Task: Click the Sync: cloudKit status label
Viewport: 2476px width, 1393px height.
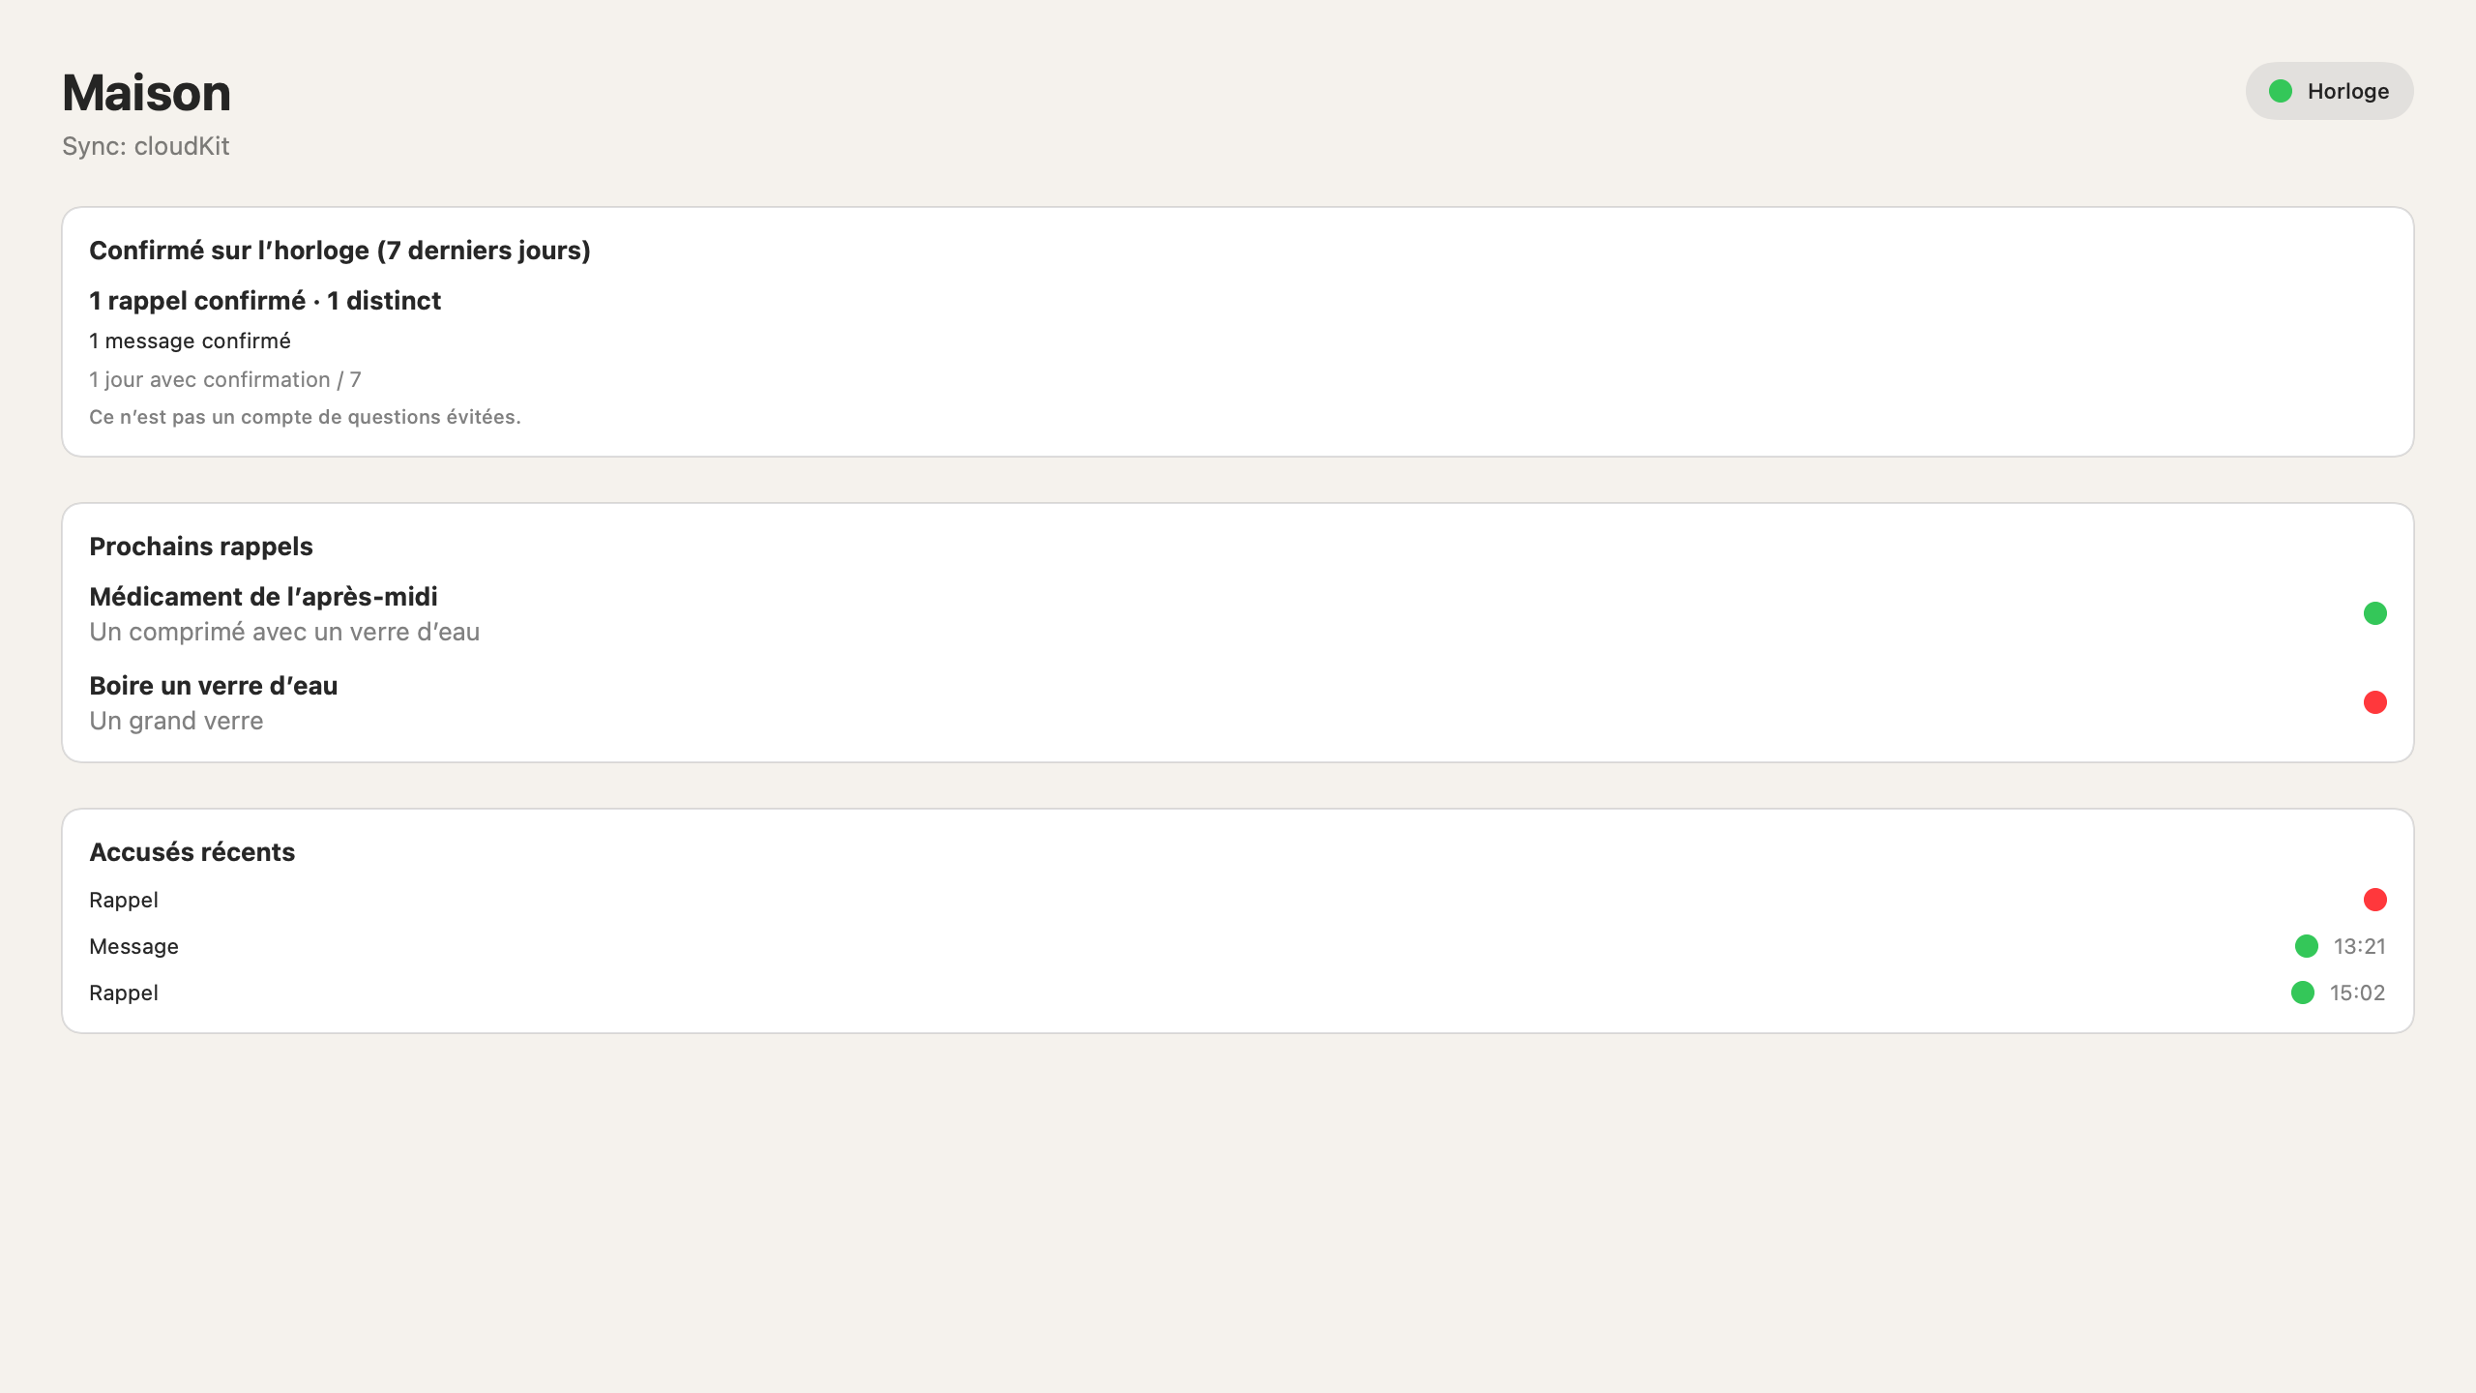Action: pyautogui.click(x=146, y=146)
